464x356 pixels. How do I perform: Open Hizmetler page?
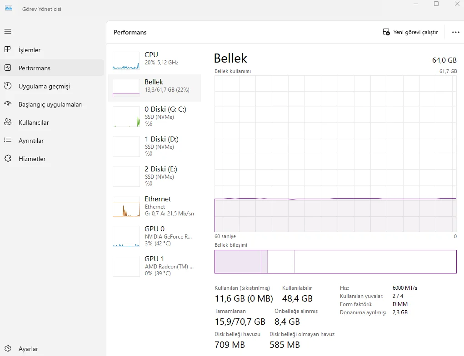tap(52, 159)
